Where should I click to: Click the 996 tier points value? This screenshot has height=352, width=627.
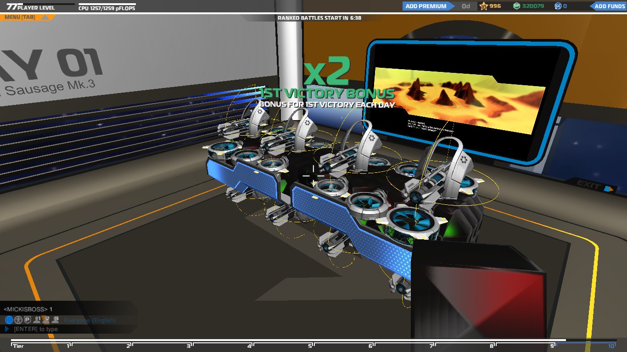[x=495, y=6]
